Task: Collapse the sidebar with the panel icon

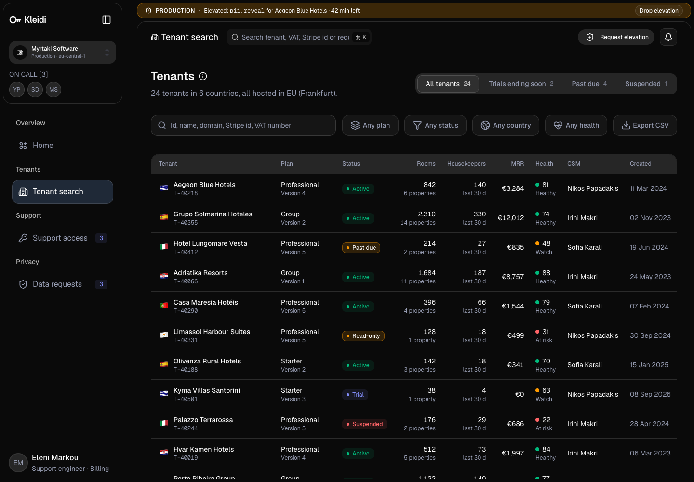Action: click(107, 20)
